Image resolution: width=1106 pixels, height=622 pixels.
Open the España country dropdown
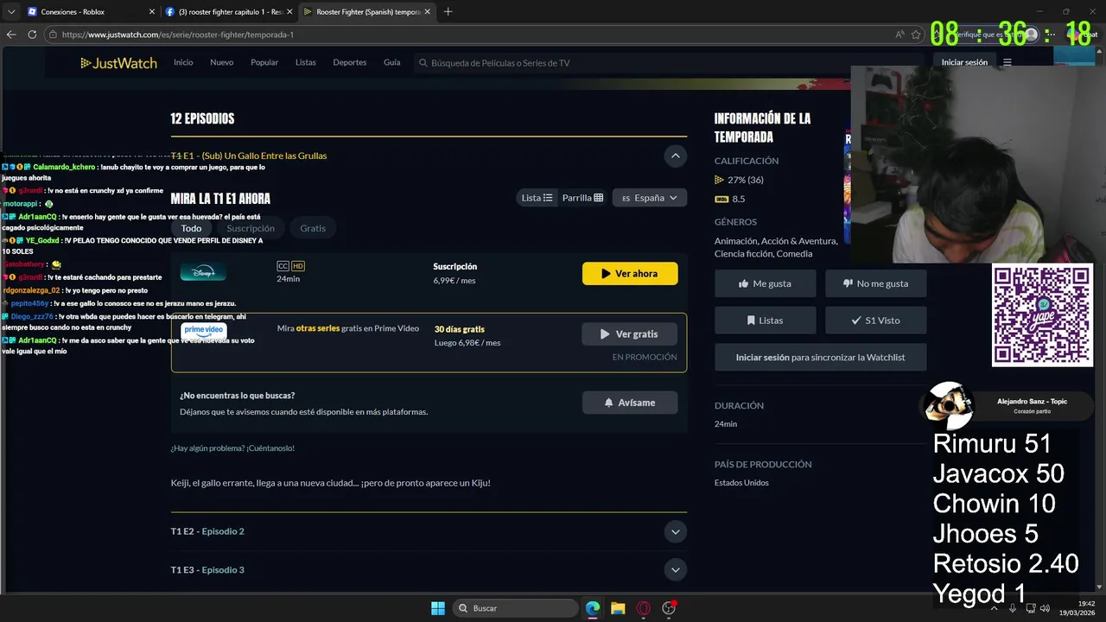tap(650, 198)
